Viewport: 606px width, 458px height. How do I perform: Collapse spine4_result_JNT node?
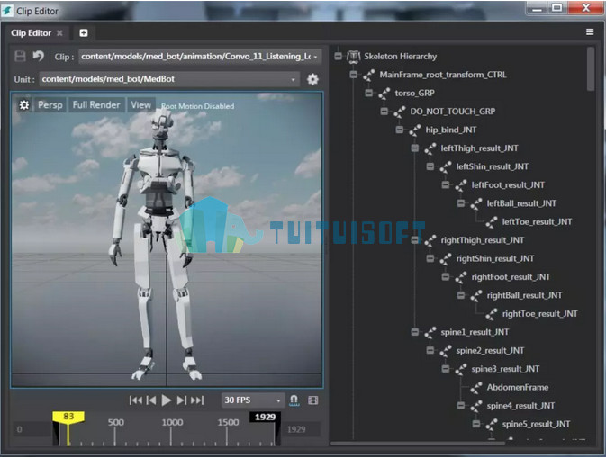click(x=461, y=406)
